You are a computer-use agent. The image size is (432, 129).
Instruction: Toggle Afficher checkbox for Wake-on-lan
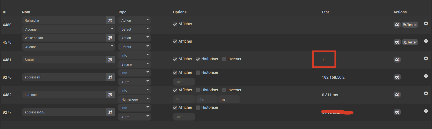point(175,42)
